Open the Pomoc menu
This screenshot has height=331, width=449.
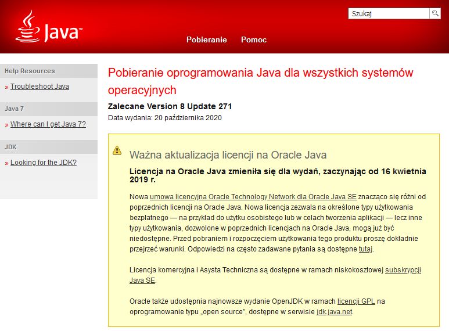coord(254,39)
